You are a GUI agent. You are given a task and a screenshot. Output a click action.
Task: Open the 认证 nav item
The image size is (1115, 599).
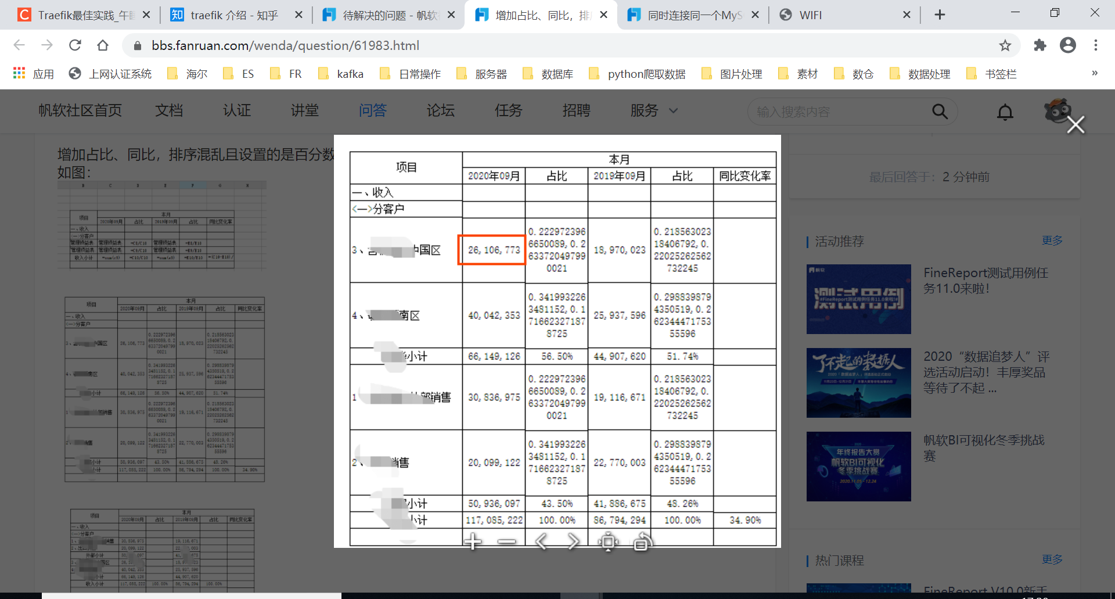click(x=237, y=110)
